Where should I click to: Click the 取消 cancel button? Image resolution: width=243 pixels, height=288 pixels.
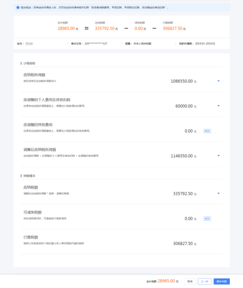click(x=190, y=281)
